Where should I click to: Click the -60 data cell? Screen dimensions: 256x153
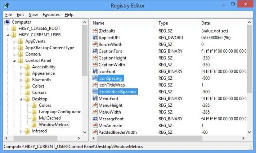[204, 132]
